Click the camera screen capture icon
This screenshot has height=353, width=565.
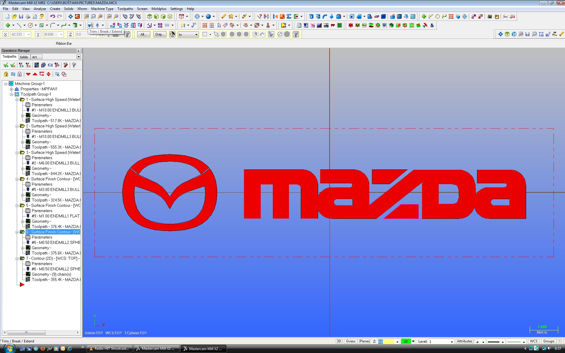pos(326,25)
